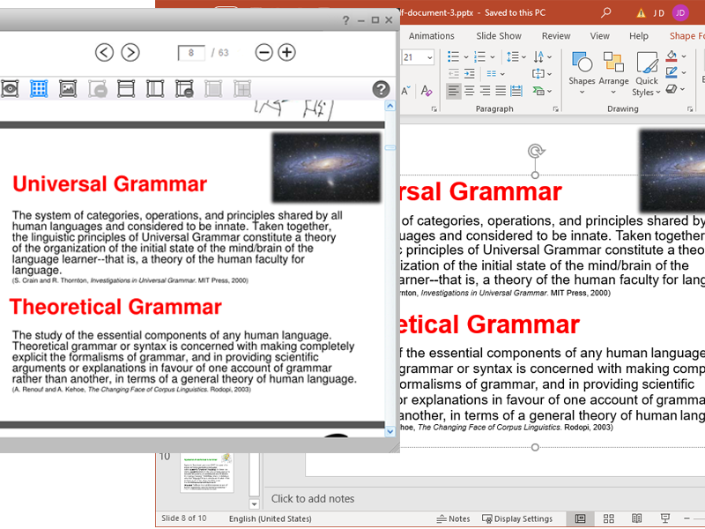Switch to Slide Sorter view
The image size is (705, 529).
(609, 518)
